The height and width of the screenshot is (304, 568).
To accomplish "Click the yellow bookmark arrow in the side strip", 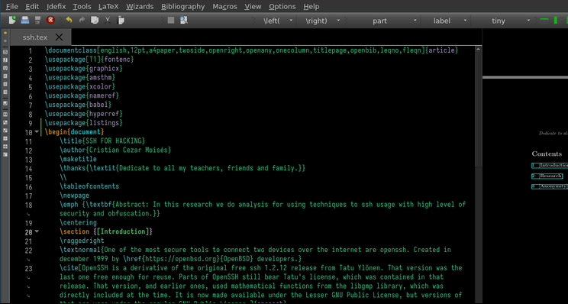I will pyautogui.click(x=5, y=33).
